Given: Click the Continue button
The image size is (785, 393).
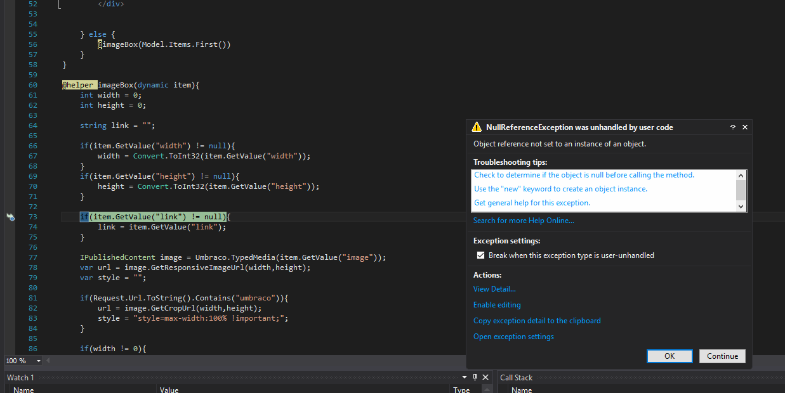Looking at the screenshot, I should [x=722, y=356].
